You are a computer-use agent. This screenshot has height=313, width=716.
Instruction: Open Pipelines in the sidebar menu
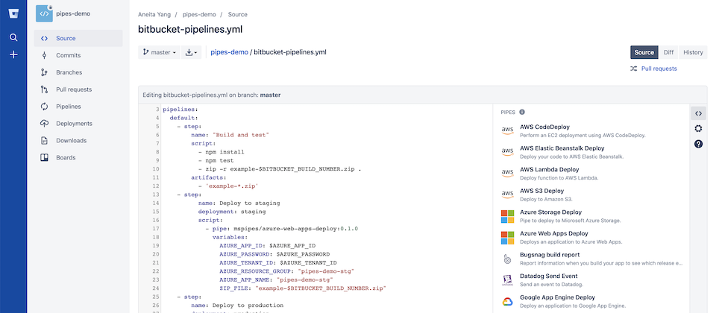(x=78, y=107)
